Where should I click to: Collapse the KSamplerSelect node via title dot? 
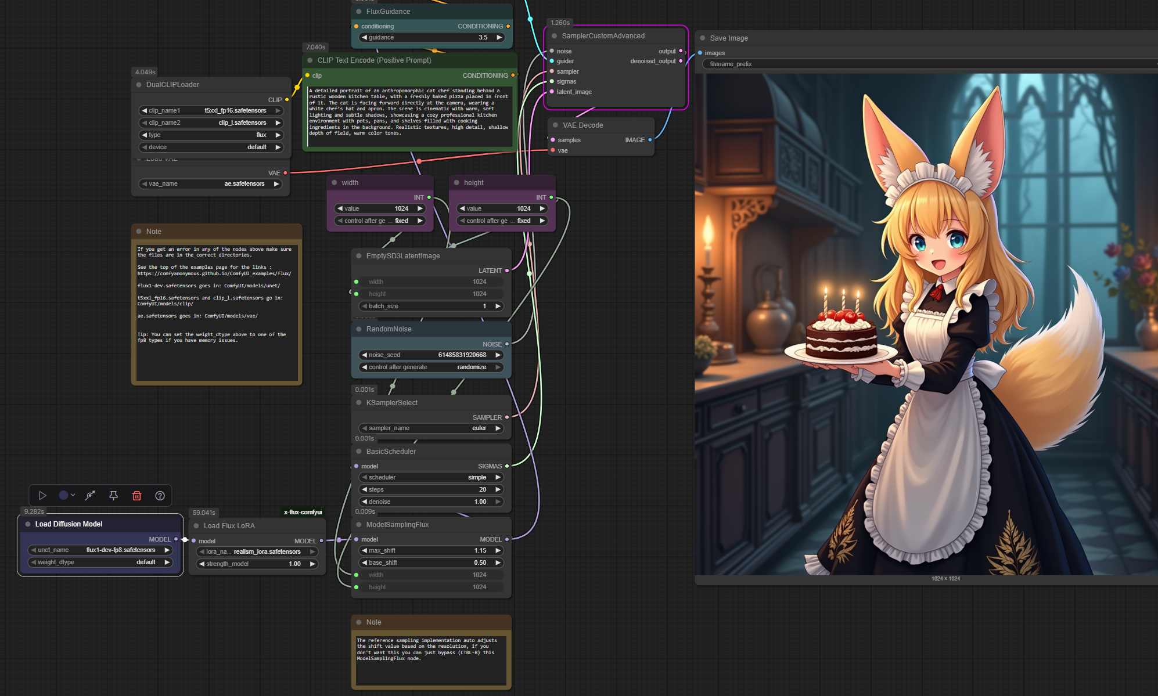tap(359, 402)
